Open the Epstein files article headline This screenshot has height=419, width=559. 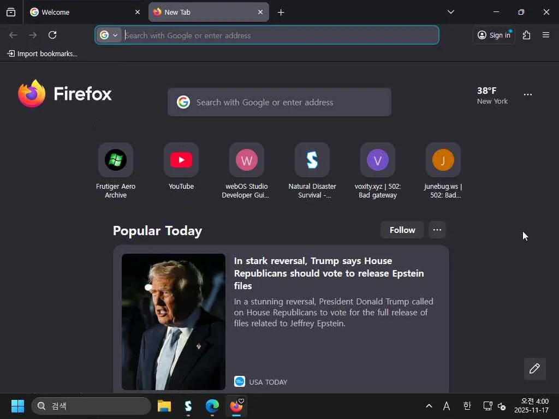(329, 273)
